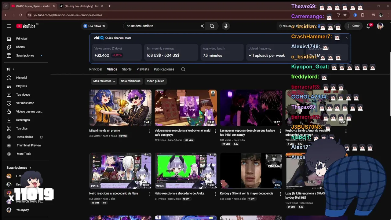Viewport: 391px width, 220px height.
Task: Clear the search box with the X
Action: [202, 26]
